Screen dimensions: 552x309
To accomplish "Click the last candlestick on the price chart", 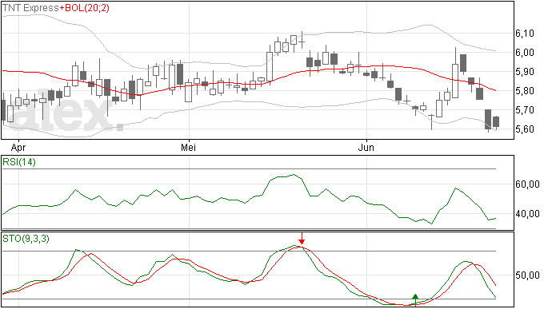I will [x=496, y=122].
